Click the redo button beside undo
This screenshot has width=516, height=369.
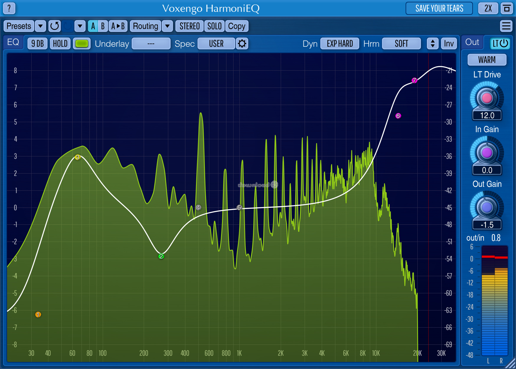click(x=67, y=26)
